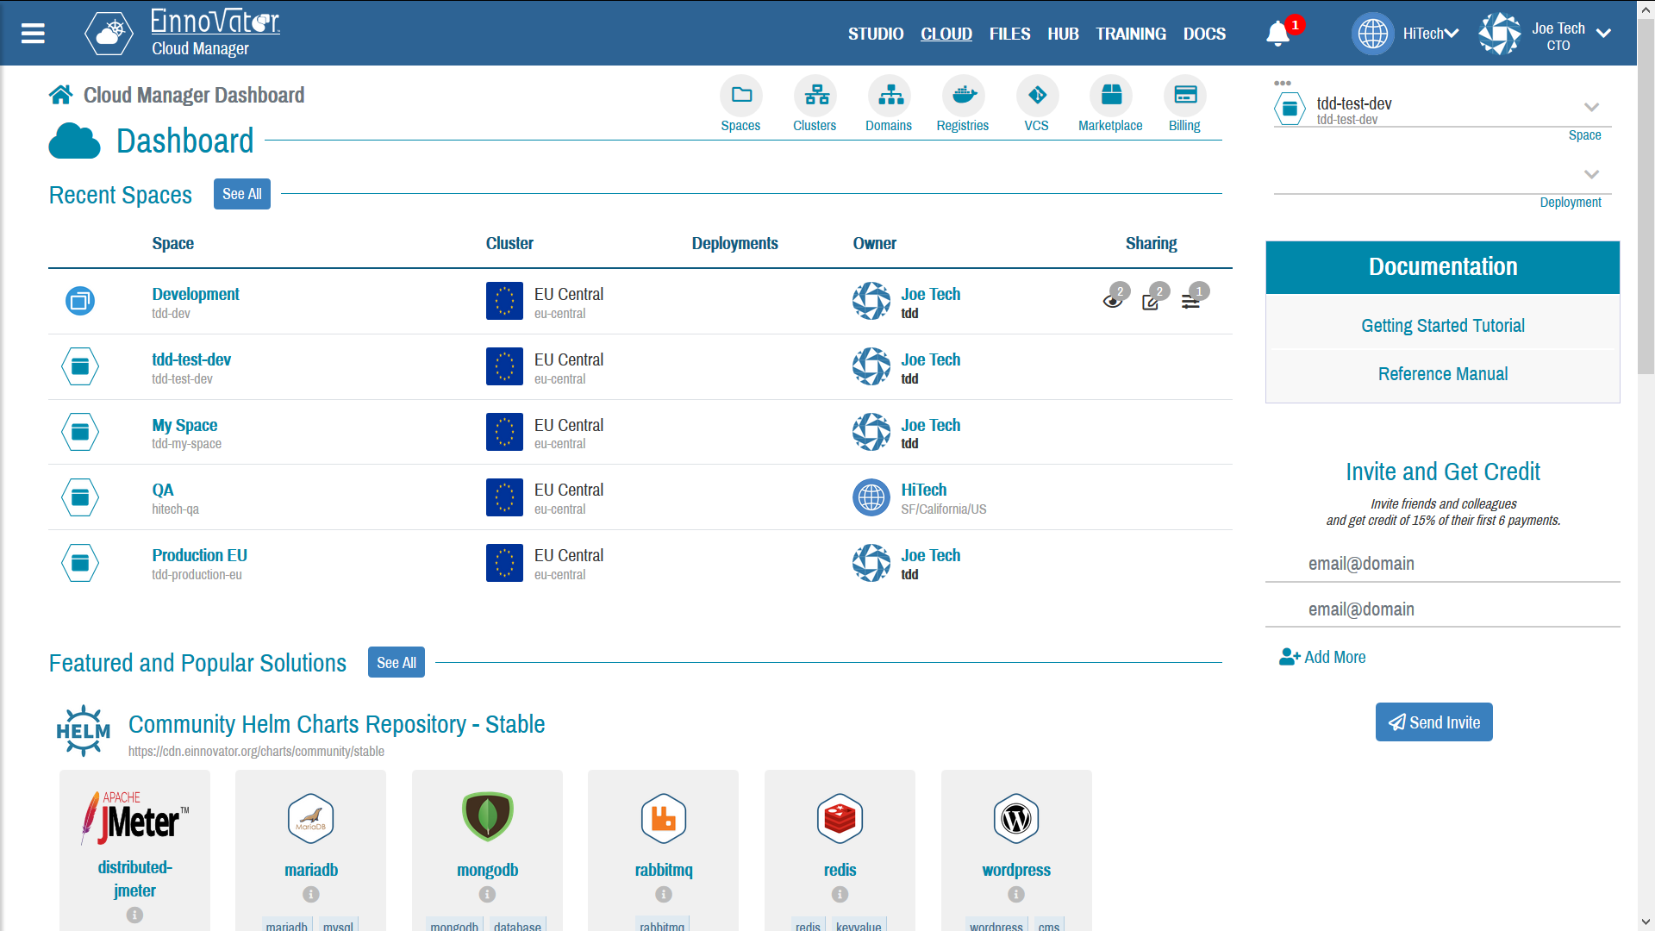1655x931 pixels.
Task: Expand the Joe Tech CTO user menu
Action: 1602,32
